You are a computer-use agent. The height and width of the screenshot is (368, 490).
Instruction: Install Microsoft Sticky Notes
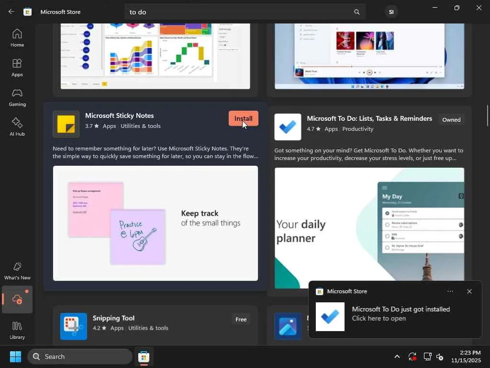[x=244, y=119]
